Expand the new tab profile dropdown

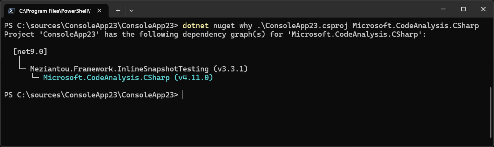tap(131, 11)
